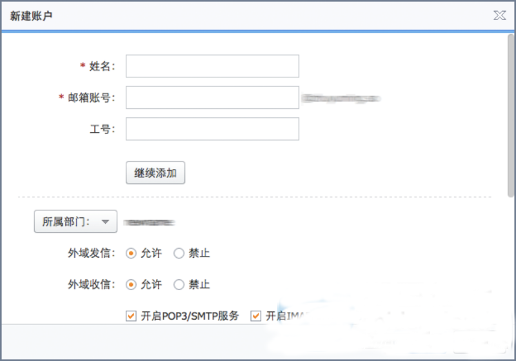Image resolution: width=516 pixels, height=361 pixels.
Task: Click the 外域发信 row label
Action: (92, 253)
